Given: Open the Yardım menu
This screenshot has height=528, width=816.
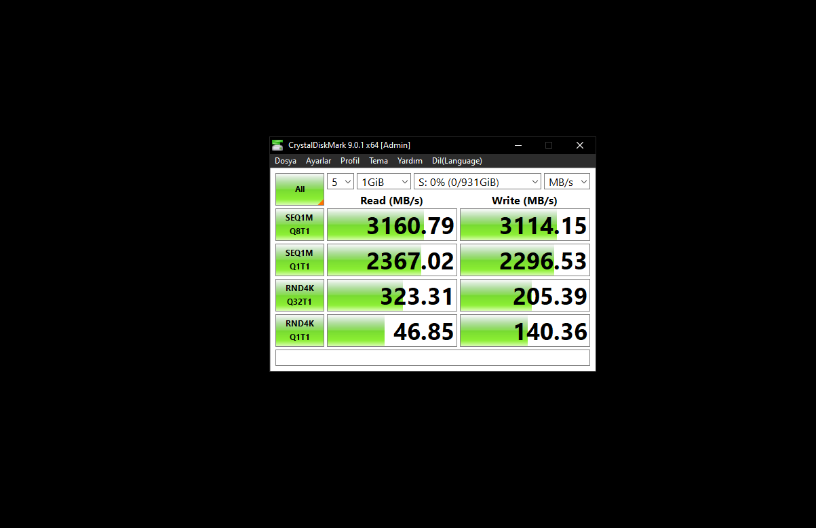Looking at the screenshot, I should [x=410, y=161].
